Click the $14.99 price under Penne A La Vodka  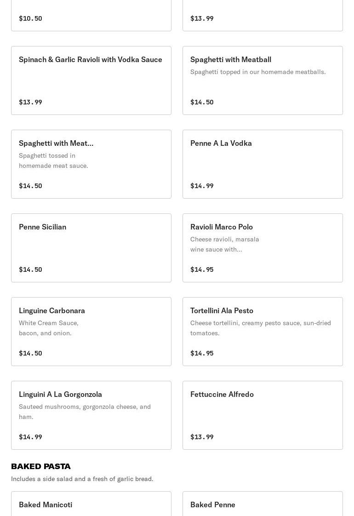pos(202,186)
